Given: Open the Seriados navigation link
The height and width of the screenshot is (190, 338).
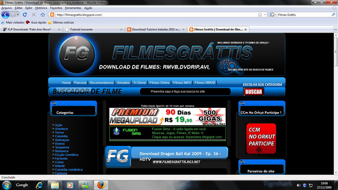Looking at the screenshot, I should coord(123,83).
